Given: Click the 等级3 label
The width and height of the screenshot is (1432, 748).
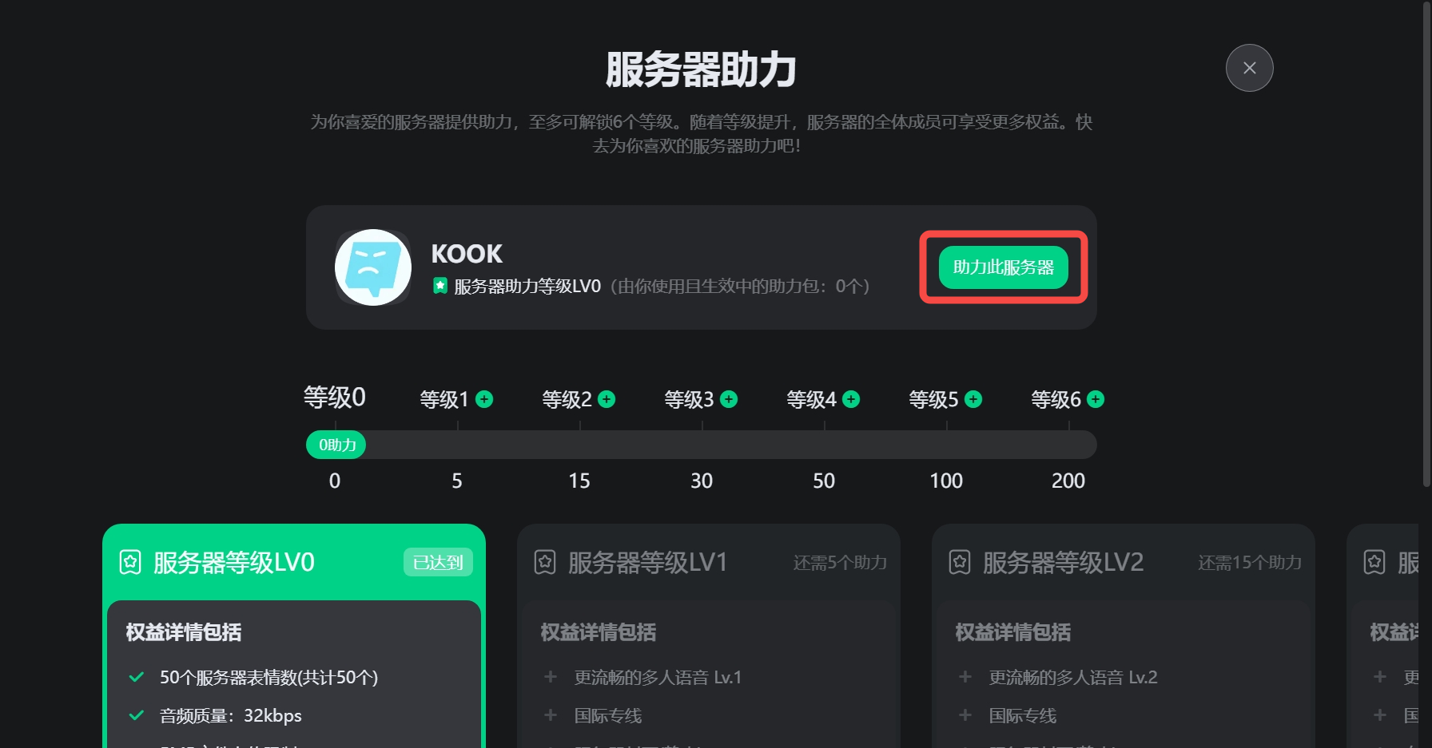Looking at the screenshot, I should tap(689, 399).
